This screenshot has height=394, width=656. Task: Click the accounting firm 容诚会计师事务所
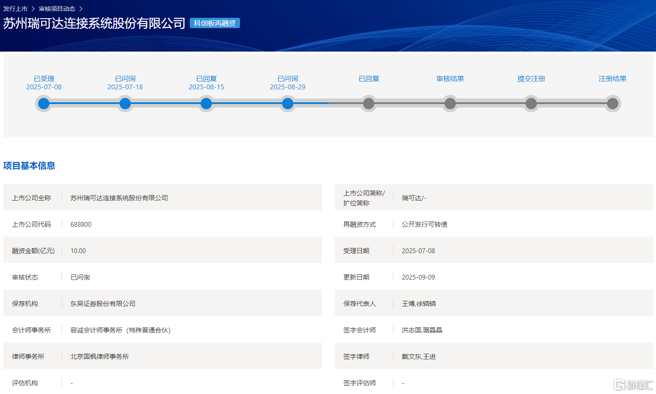(x=120, y=330)
